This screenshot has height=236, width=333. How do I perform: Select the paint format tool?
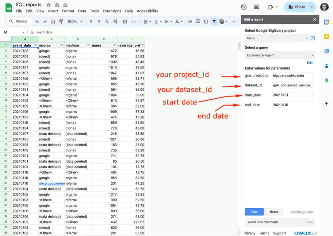click(61, 22)
